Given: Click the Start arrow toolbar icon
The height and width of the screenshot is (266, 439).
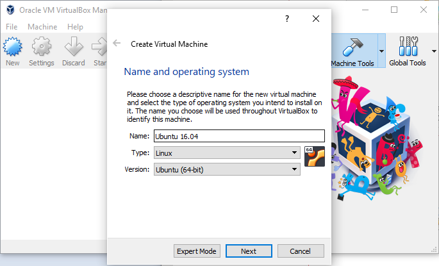Looking at the screenshot, I should [99, 47].
